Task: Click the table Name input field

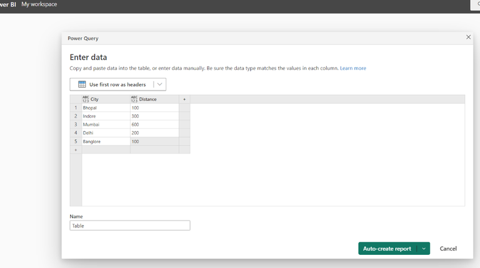Action: point(130,226)
